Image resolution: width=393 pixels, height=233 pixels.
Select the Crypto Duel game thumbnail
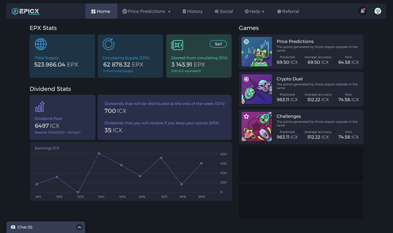257,89
